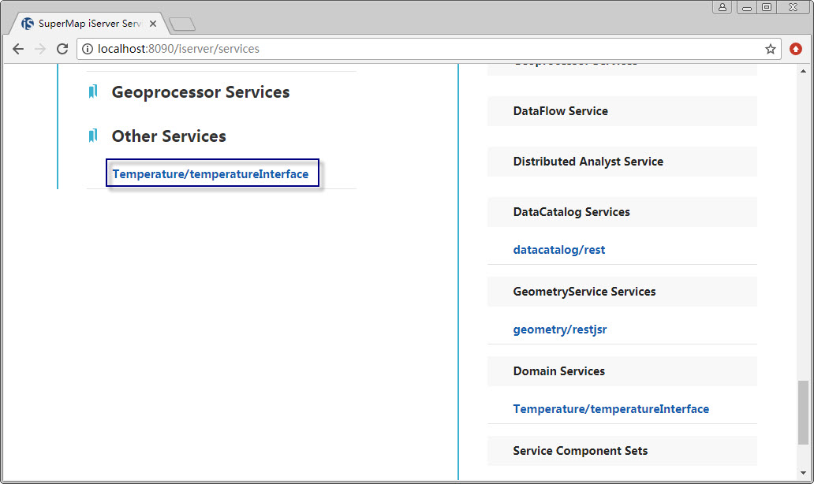Screen dimensions: 814x484
Task: Click the Geoprocessor Services heading
Action: point(200,92)
